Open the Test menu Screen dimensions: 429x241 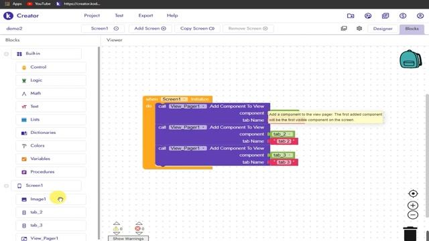(x=119, y=15)
